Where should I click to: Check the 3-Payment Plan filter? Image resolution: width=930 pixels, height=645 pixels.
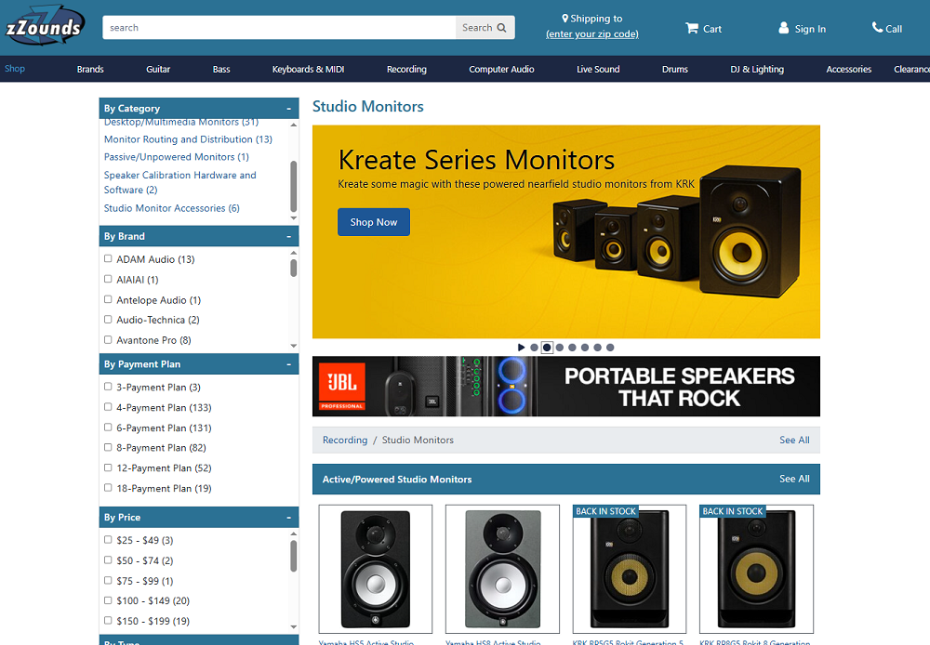[x=108, y=387]
